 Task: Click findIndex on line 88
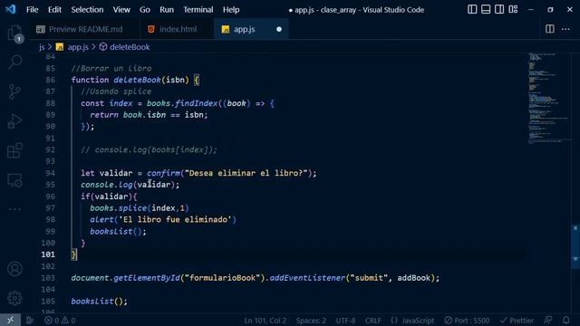tap(196, 103)
